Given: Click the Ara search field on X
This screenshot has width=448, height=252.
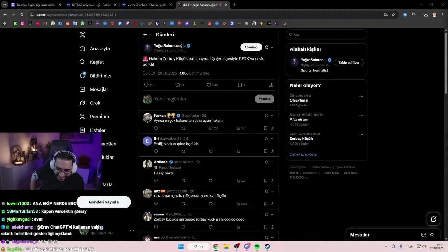Looking at the screenshot, I should click(x=327, y=35).
